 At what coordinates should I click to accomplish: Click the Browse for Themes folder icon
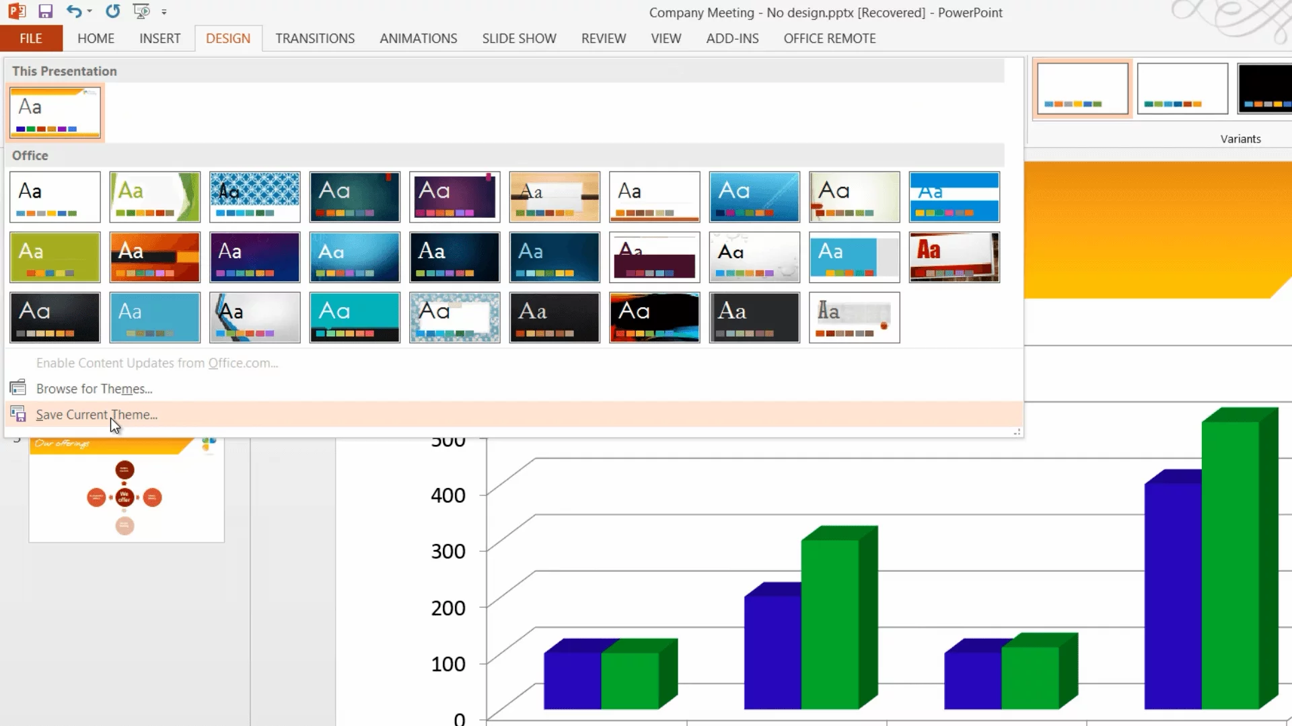coord(18,388)
